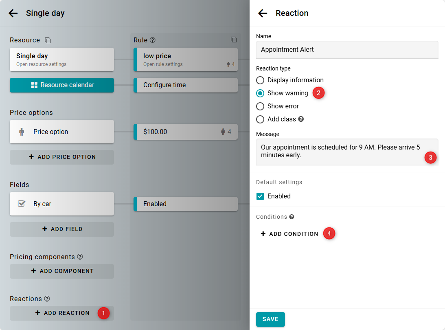Open the low price rule settings
This screenshot has width=445, height=330.
click(185, 59)
